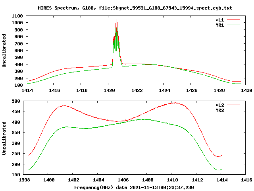Click the red XL1 legend line sample
Screen dimensions: 254x191
click(233, 20)
